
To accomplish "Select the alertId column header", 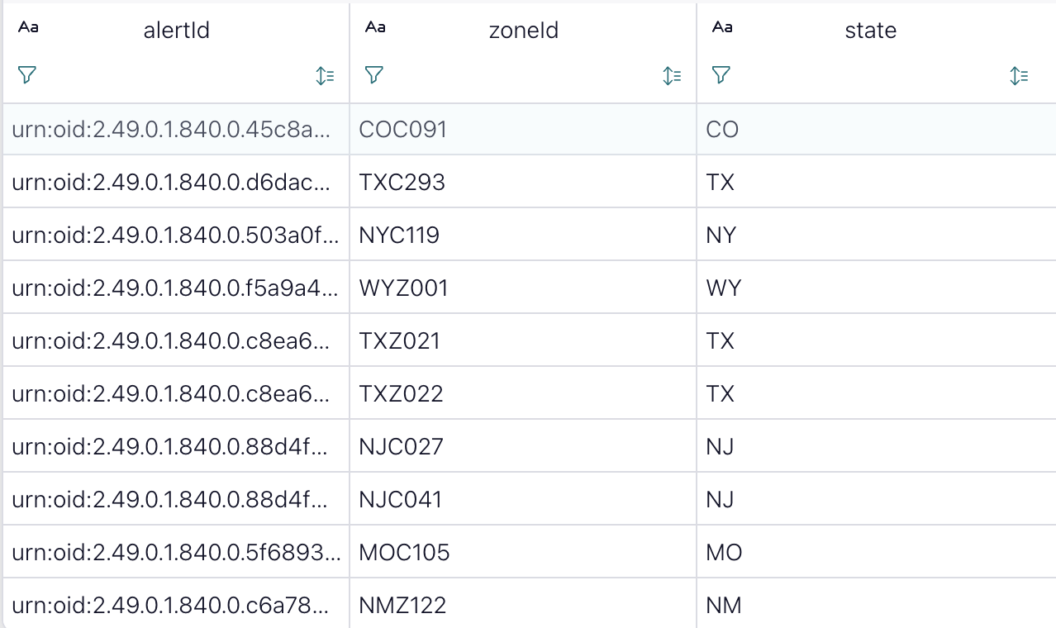I will coord(176,31).
